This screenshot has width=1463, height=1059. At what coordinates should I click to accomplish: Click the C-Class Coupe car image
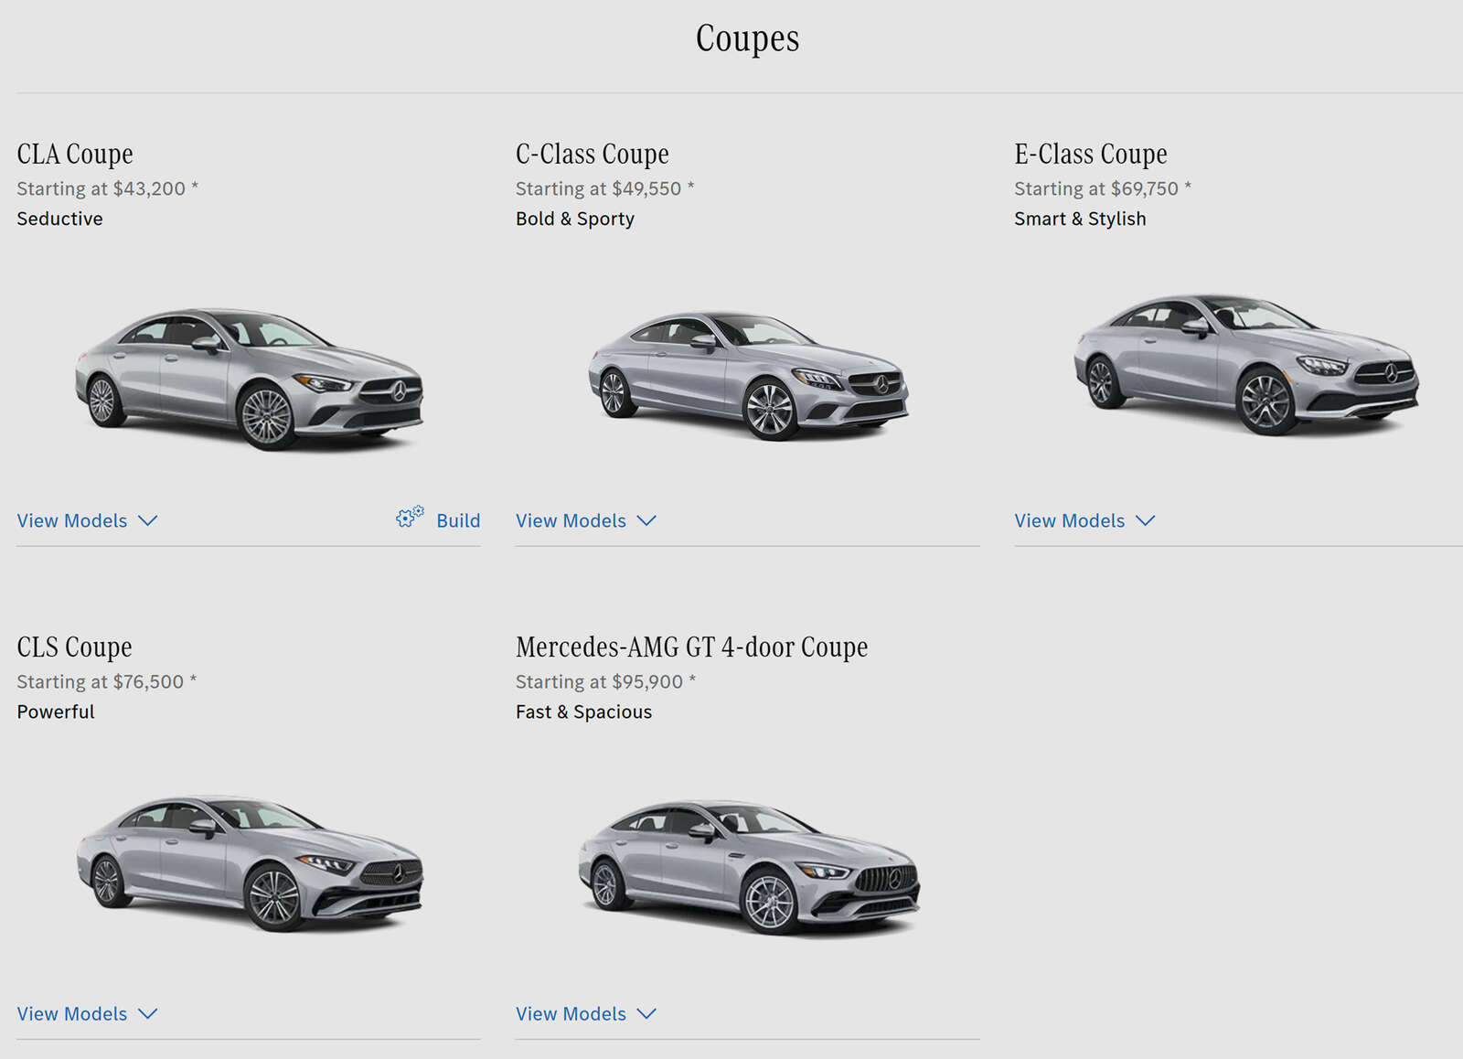748,376
